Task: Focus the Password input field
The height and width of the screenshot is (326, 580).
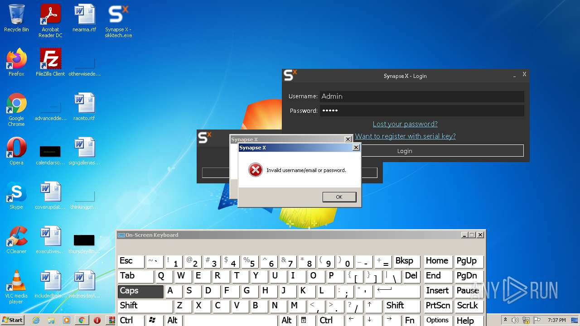Action: [x=422, y=110]
